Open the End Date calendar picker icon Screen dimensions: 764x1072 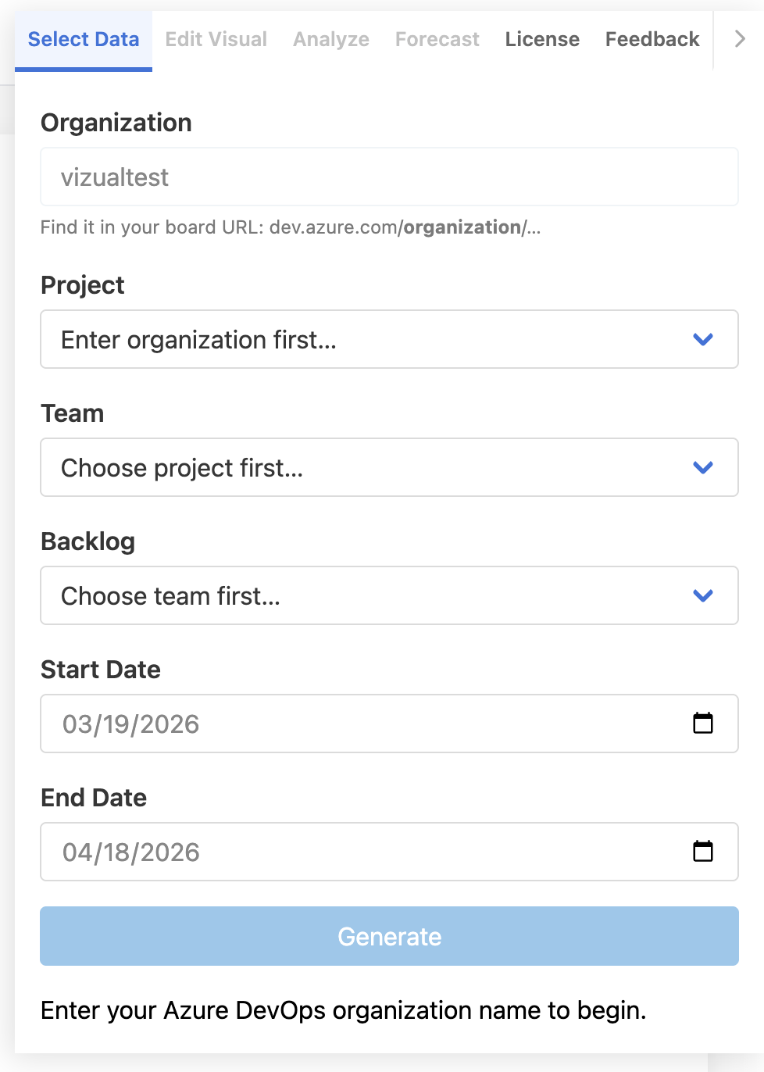(703, 852)
